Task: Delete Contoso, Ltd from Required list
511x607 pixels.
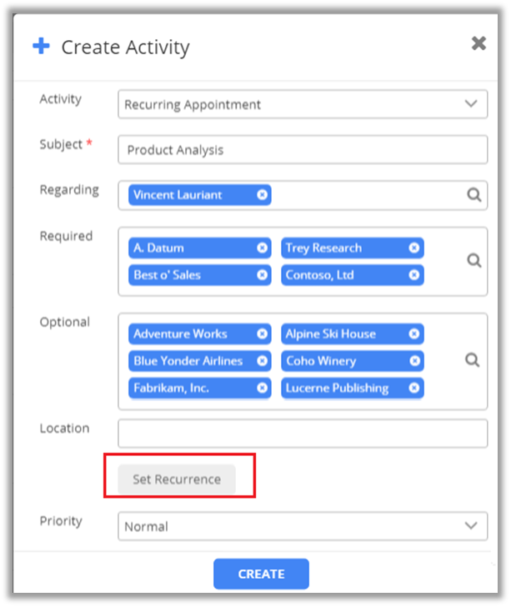Action: (413, 274)
